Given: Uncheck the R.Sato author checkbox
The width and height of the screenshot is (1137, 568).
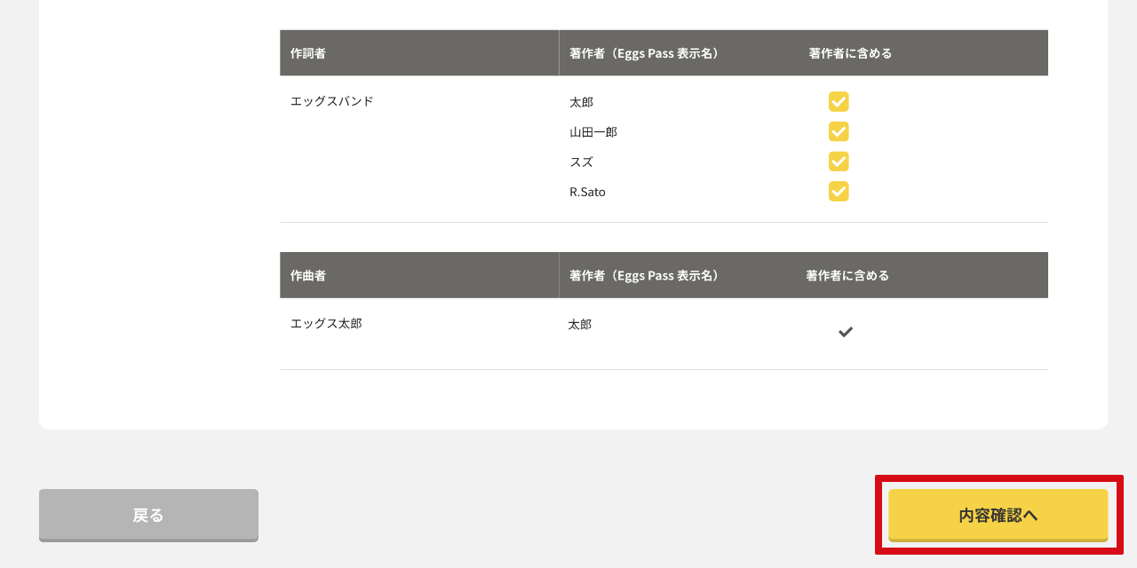Looking at the screenshot, I should (839, 192).
